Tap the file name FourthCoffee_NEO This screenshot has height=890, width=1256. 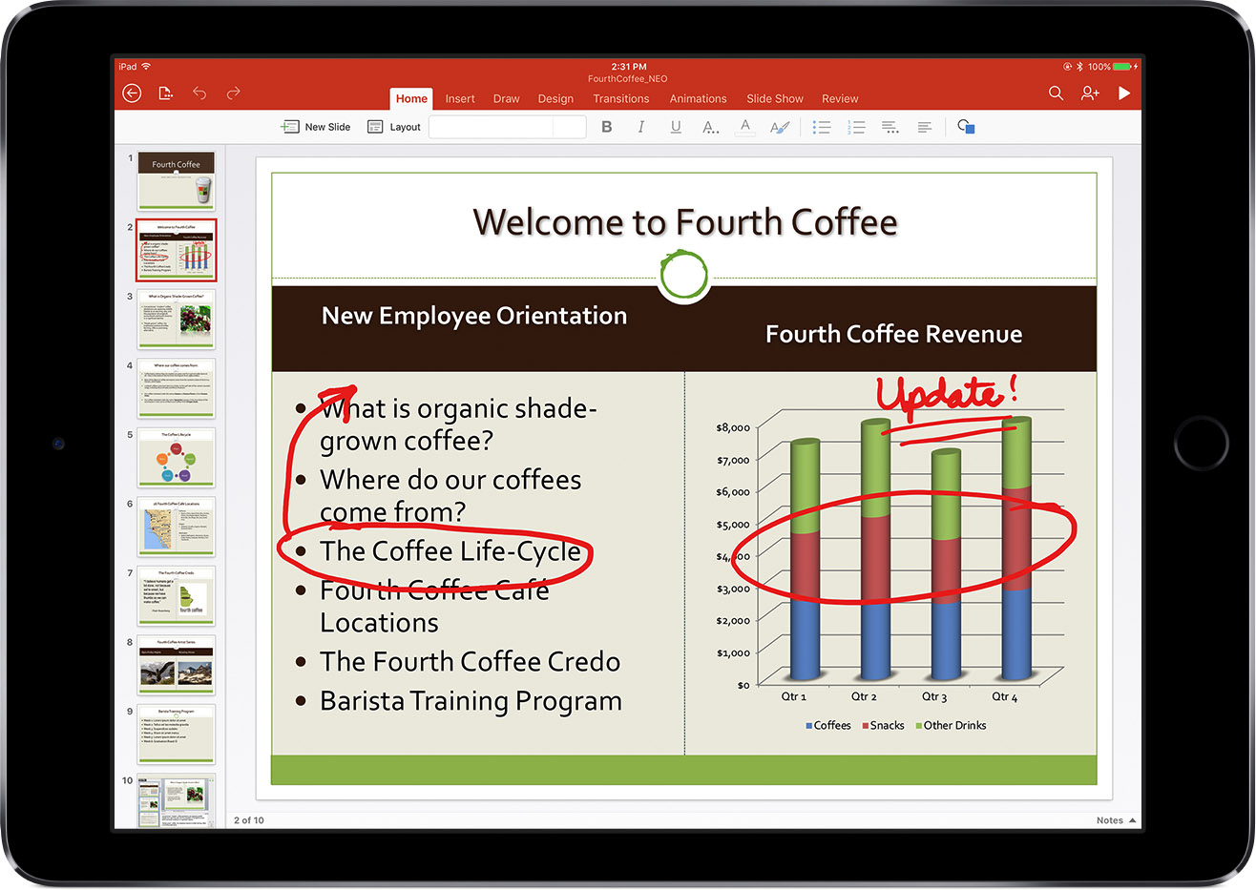627,79
